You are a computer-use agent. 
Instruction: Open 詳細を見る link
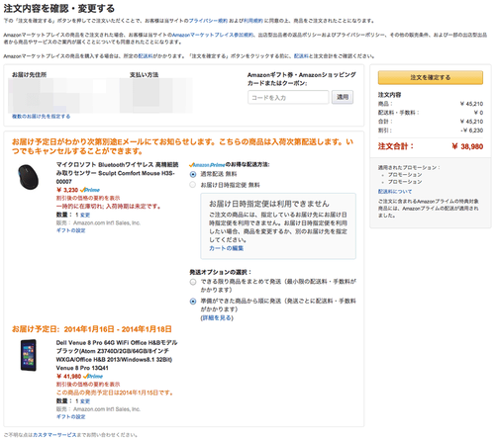[x=217, y=317]
